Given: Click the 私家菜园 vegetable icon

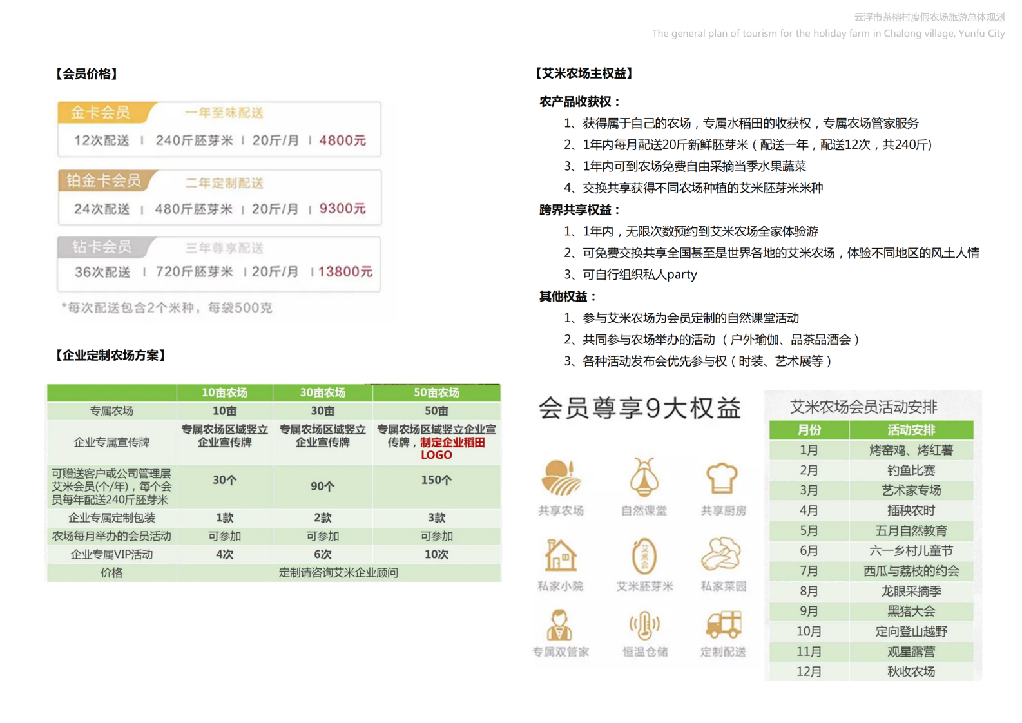Looking at the screenshot, I should pyautogui.click(x=722, y=554).
